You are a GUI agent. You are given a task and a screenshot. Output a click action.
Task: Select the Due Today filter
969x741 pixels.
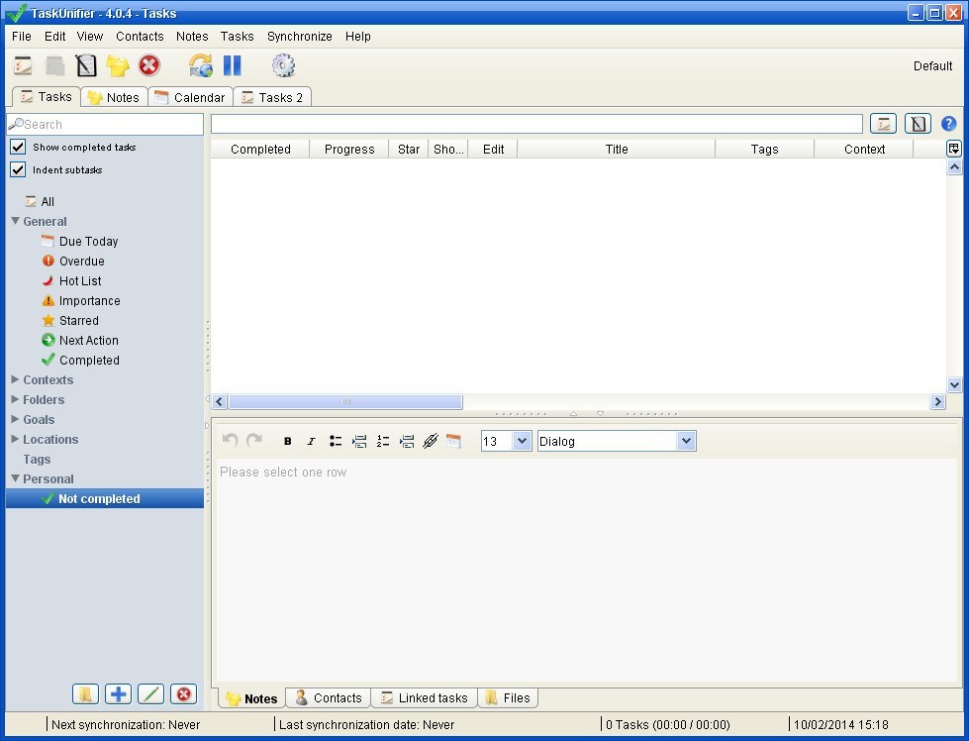point(88,242)
